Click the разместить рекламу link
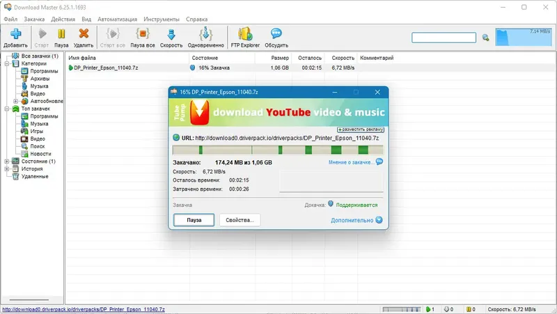Screen dimensions: 557x314 pos(361,129)
